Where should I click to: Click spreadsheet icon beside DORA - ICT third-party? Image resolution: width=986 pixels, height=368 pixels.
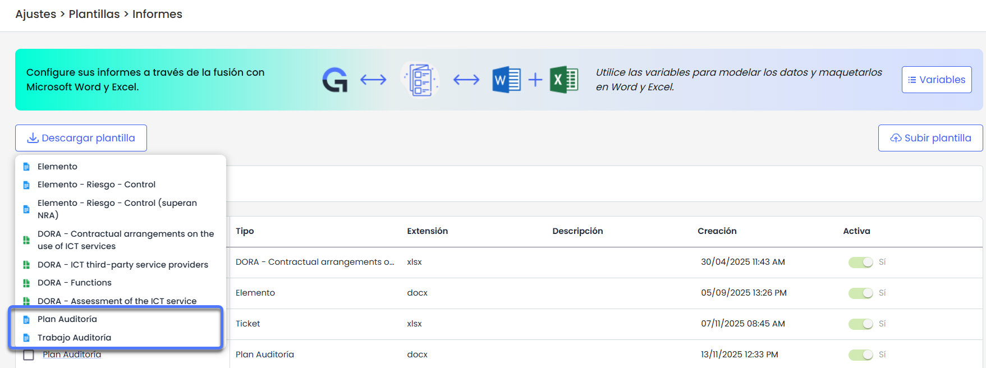[26, 265]
